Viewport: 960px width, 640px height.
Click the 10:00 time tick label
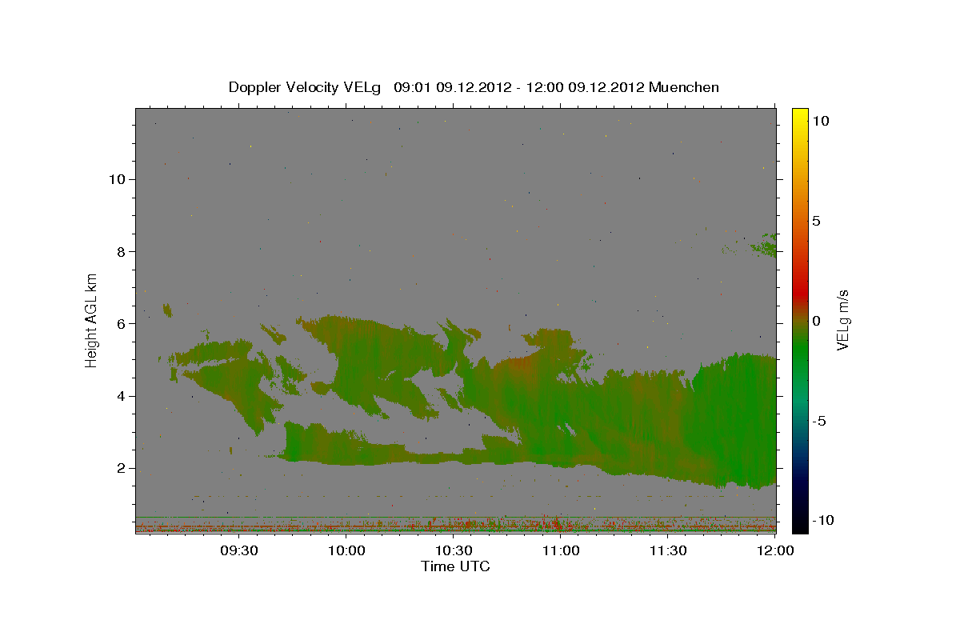(x=347, y=551)
